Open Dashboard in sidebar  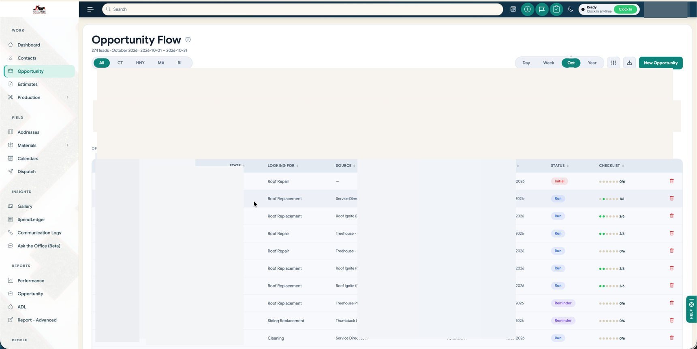[x=39, y=45]
